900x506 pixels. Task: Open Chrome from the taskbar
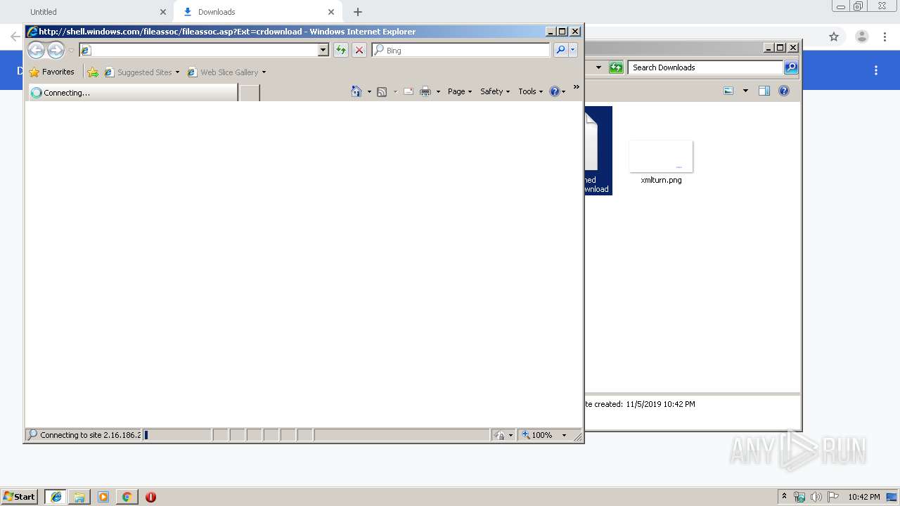[127, 497]
